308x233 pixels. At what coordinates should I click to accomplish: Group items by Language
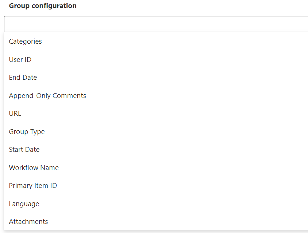pos(24,204)
